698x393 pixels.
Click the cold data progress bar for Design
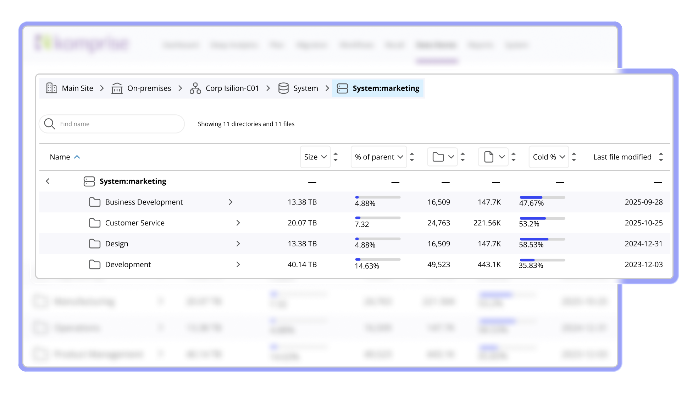tap(542, 239)
